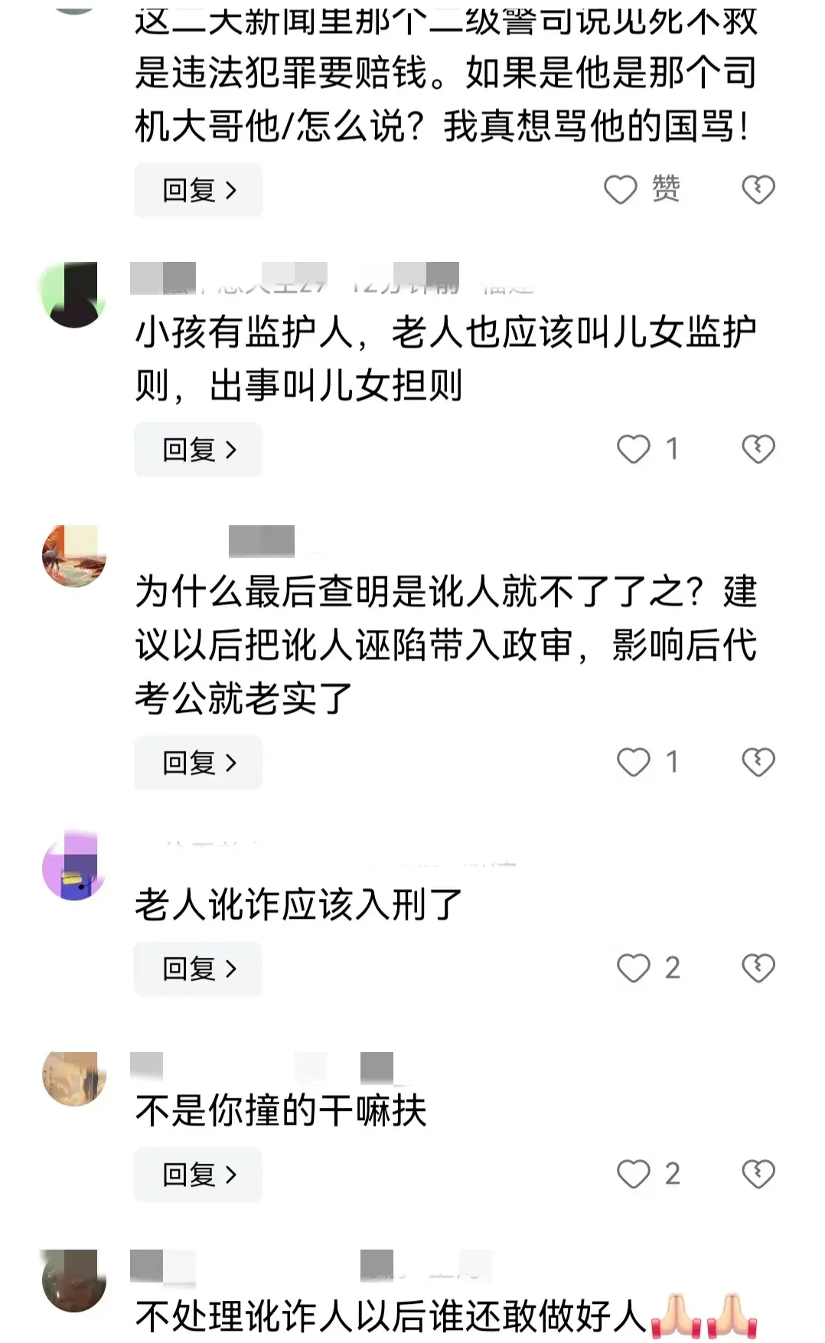This screenshot has height=1343, width=825.
Task: Open avatar of the 为什么最后查明 commenter
Action: coord(73,556)
